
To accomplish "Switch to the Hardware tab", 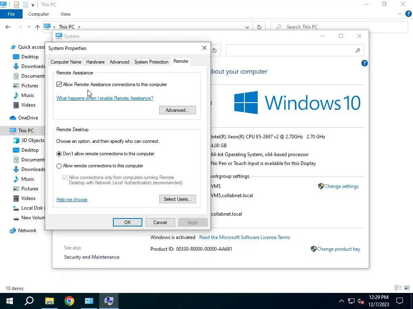I will [95, 62].
